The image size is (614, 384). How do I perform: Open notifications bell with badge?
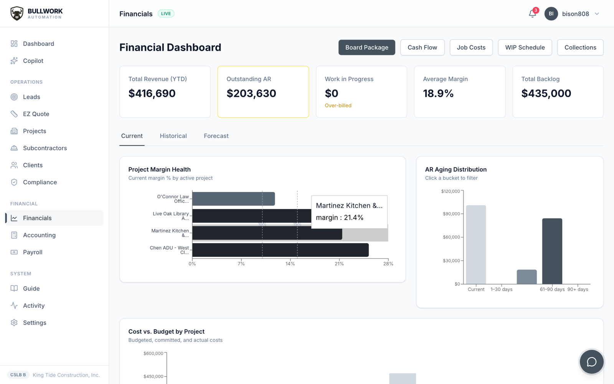533,13
